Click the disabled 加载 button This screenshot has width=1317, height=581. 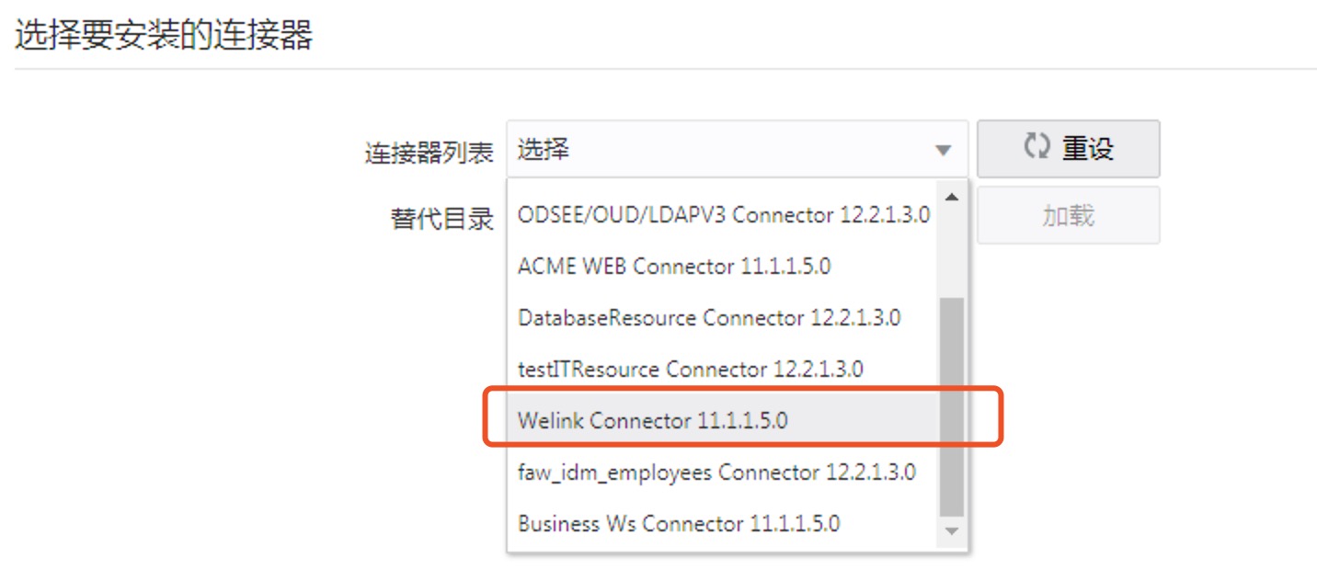point(1068,215)
